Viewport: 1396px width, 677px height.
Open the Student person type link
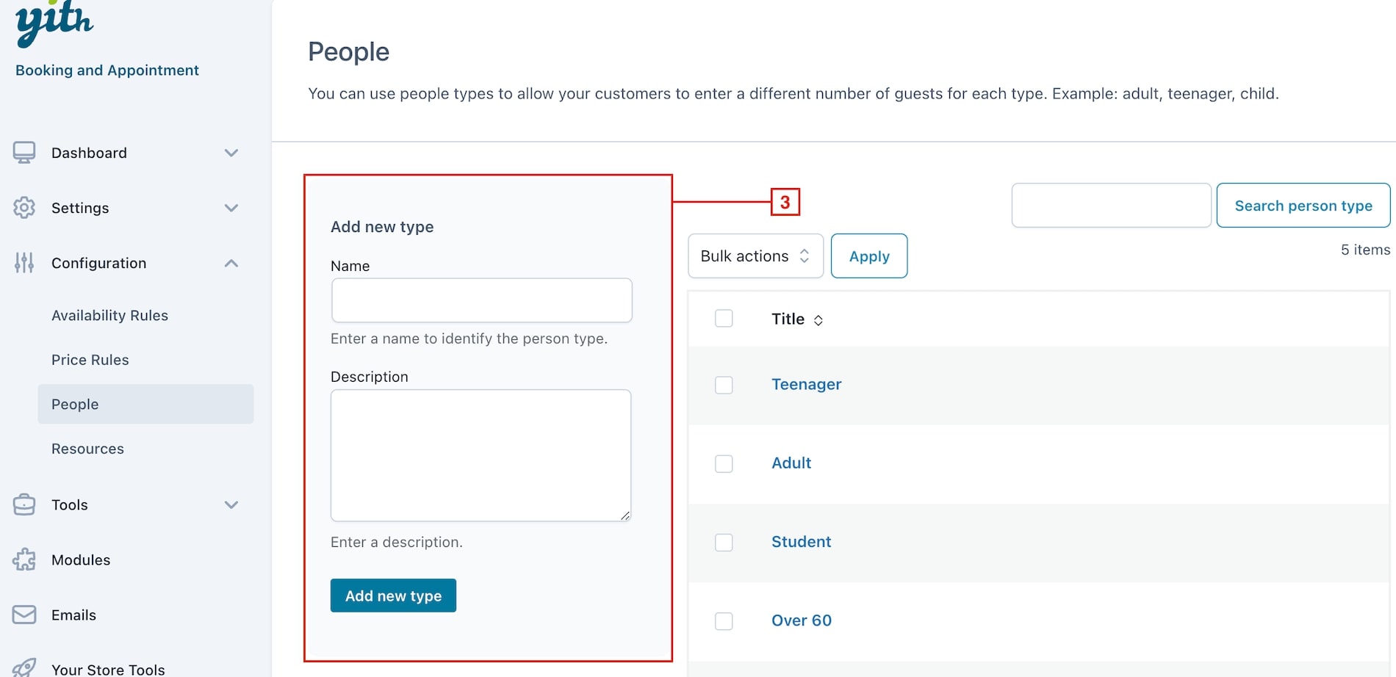801,541
